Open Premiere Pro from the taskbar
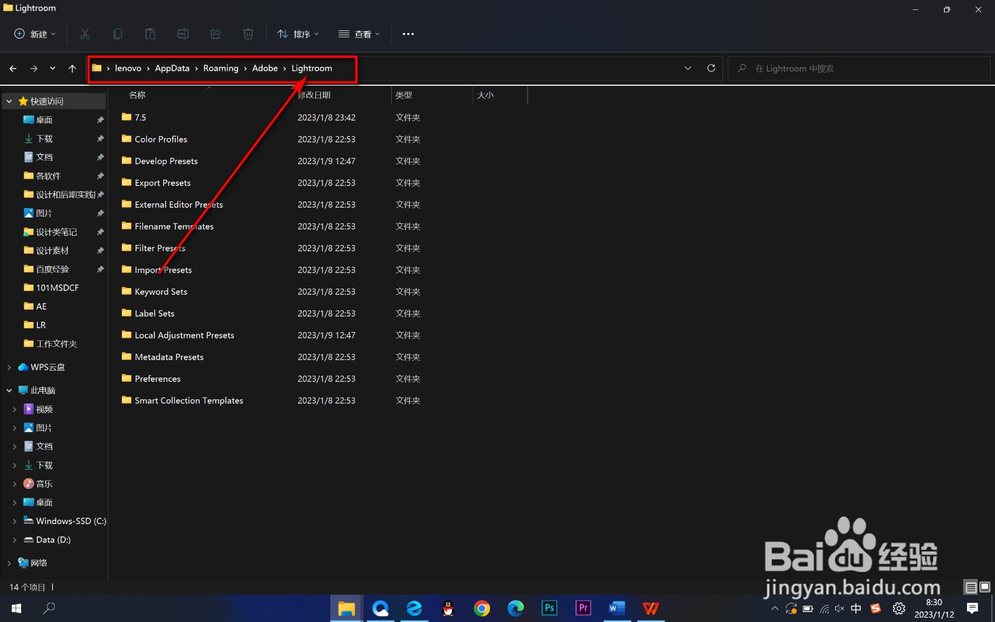Screen dimensions: 995x622 click(583, 608)
